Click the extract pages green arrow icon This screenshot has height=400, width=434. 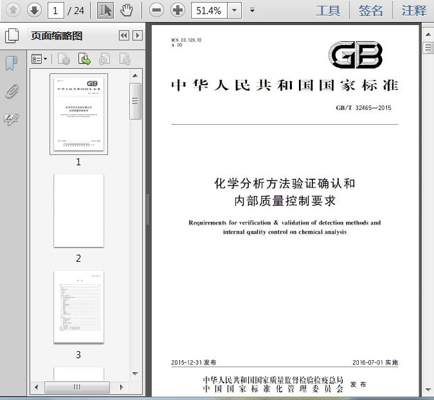pyautogui.click(x=84, y=59)
